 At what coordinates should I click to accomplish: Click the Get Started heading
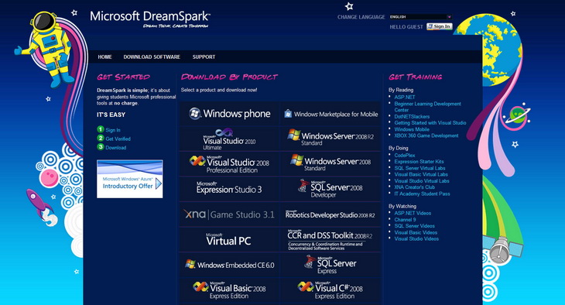tap(123, 77)
